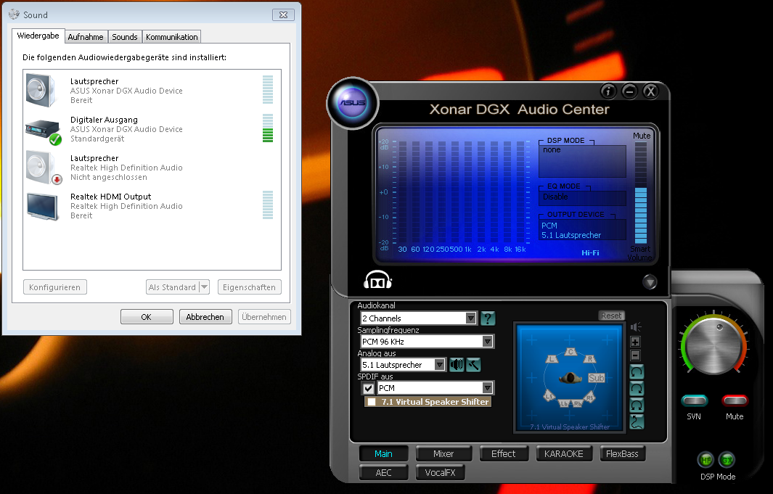This screenshot has width=773, height=494.
Task: Select the right front R speaker
Action: tap(589, 358)
